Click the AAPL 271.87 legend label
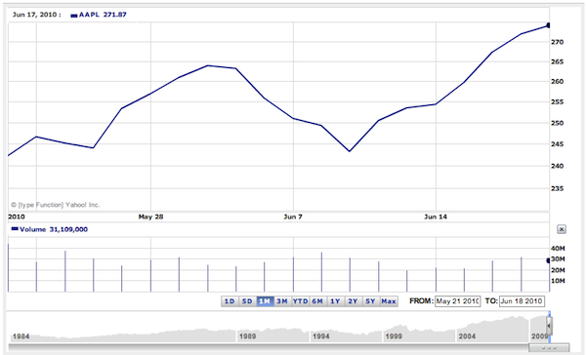This screenshot has height=355, width=586. coord(99,15)
